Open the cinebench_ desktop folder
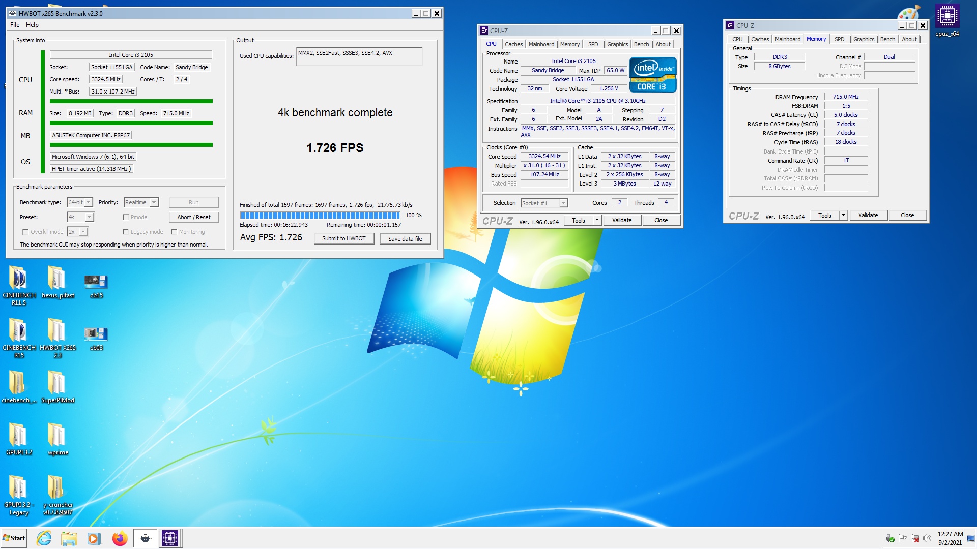977x549 pixels. pyautogui.click(x=19, y=387)
